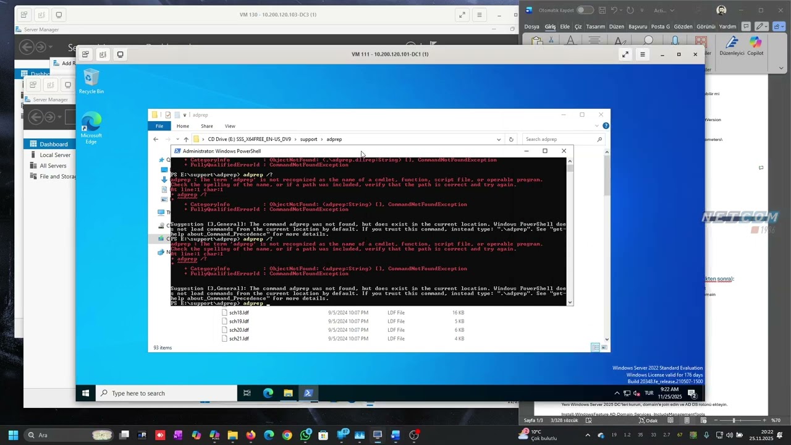Open Chrome from the host taskbar

(287, 435)
